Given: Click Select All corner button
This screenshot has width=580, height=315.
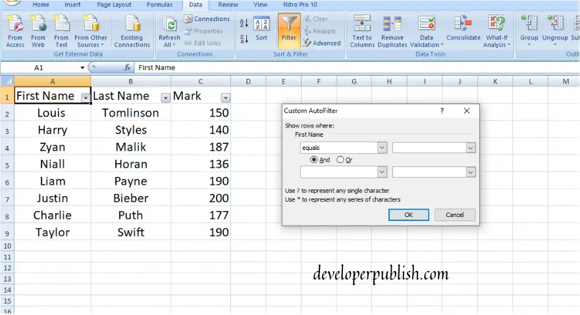Looking at the screenshot, I should tap(7, 82).
